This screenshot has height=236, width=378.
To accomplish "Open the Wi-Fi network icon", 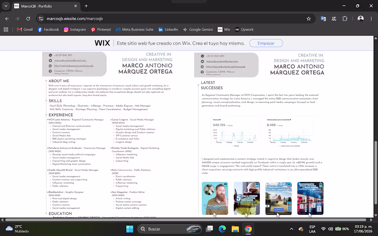I will tap(323, 229).
